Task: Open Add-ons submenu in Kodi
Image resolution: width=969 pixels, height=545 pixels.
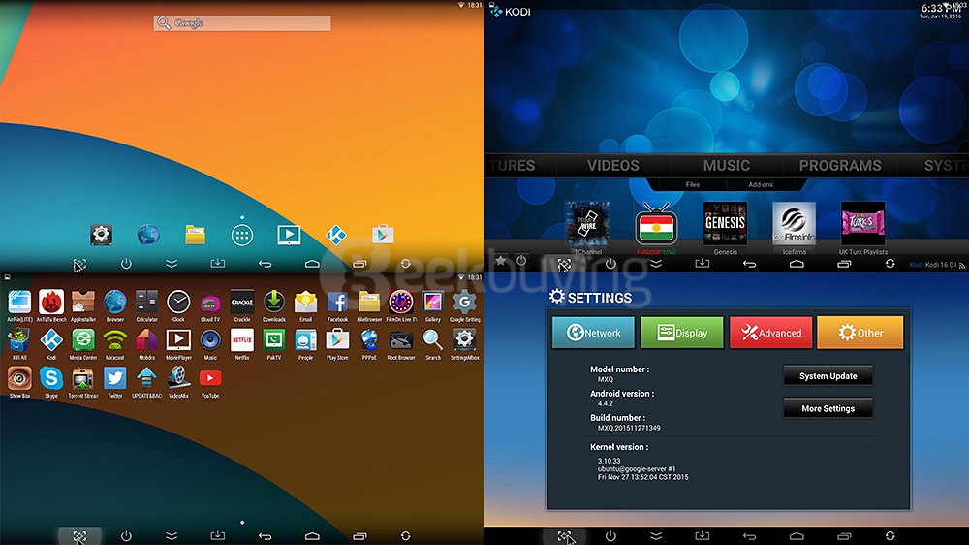Action: pyautogui.click(x=760, y=184)
